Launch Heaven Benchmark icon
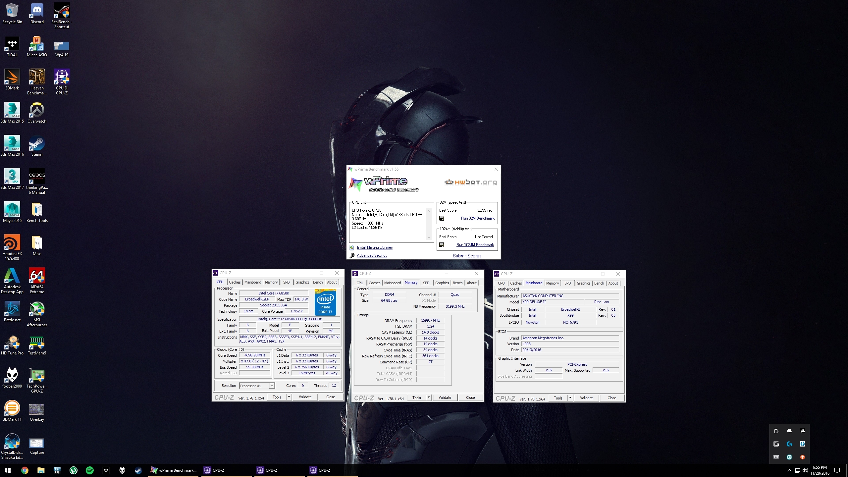848x477 pixels. pos(37,82)
